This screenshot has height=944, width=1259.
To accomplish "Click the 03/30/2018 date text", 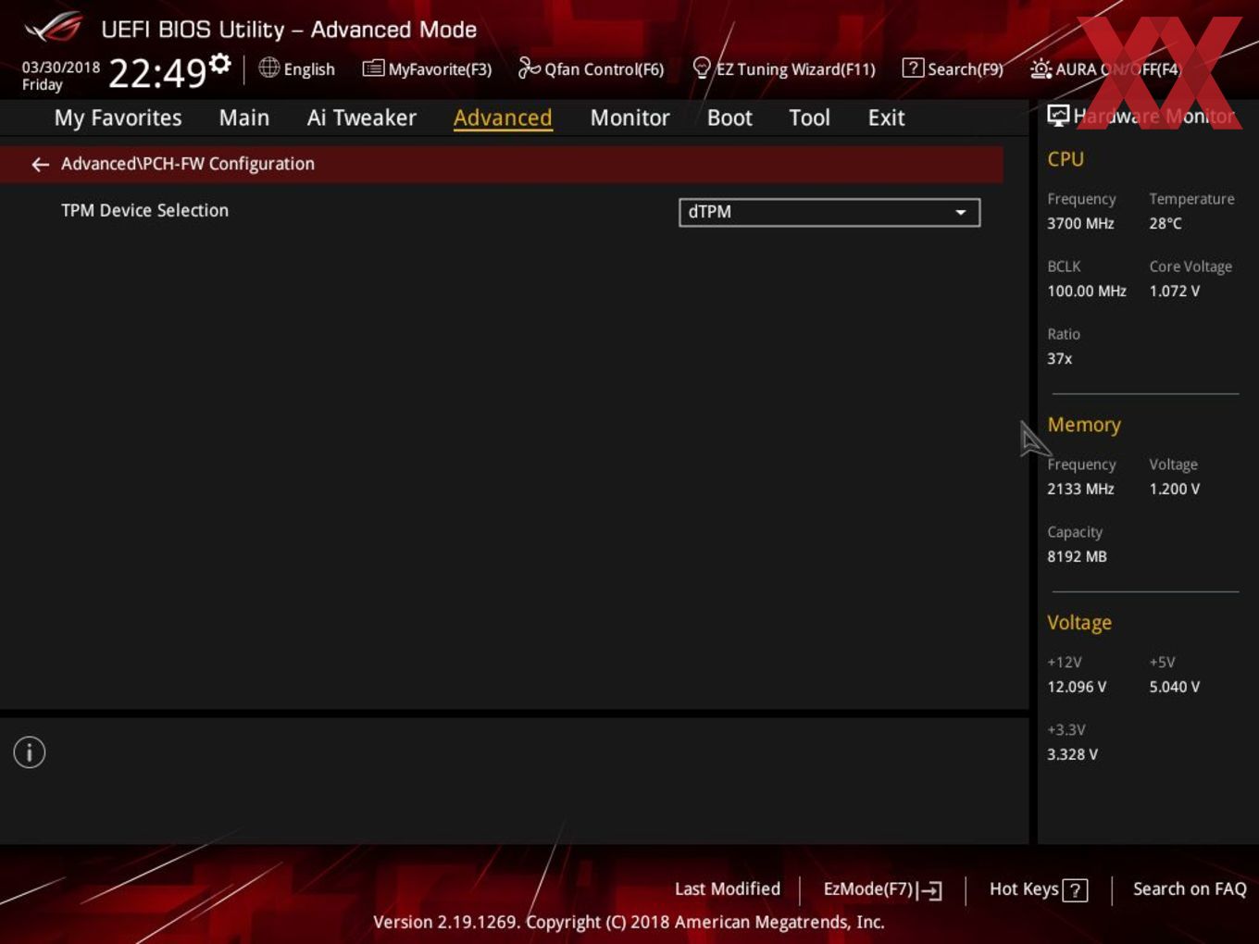I will [x=61, y=68].
